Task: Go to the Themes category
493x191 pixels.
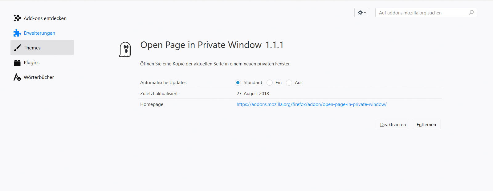Action: pos(32,48)
